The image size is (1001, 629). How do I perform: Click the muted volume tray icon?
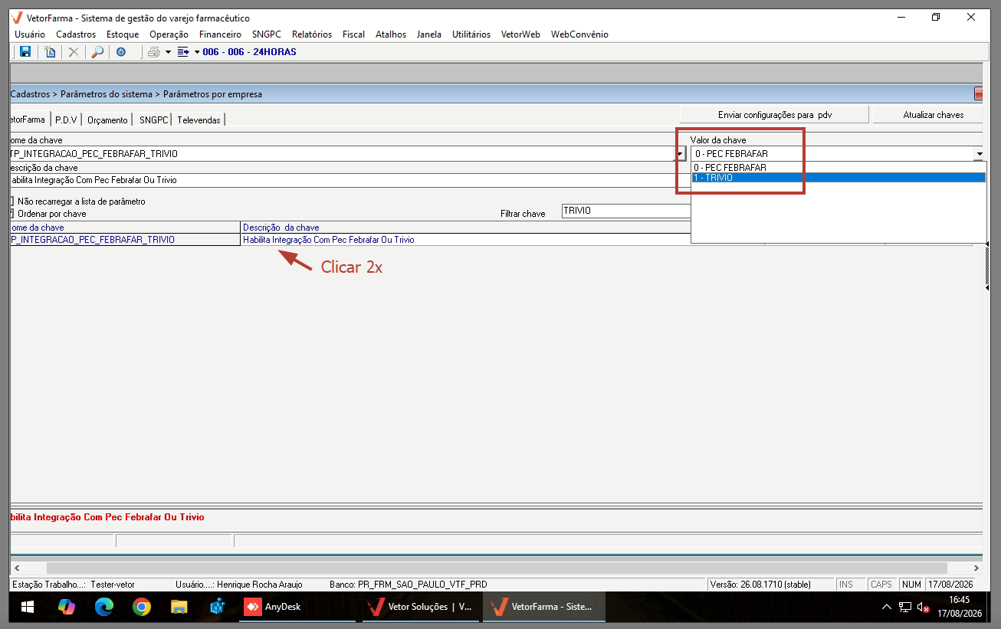point(924,607)
